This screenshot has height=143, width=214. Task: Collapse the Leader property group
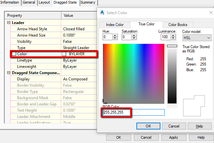tap(9, 23)
